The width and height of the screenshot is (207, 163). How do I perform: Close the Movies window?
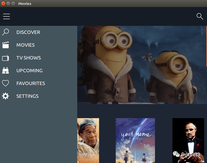pos(3,3)
